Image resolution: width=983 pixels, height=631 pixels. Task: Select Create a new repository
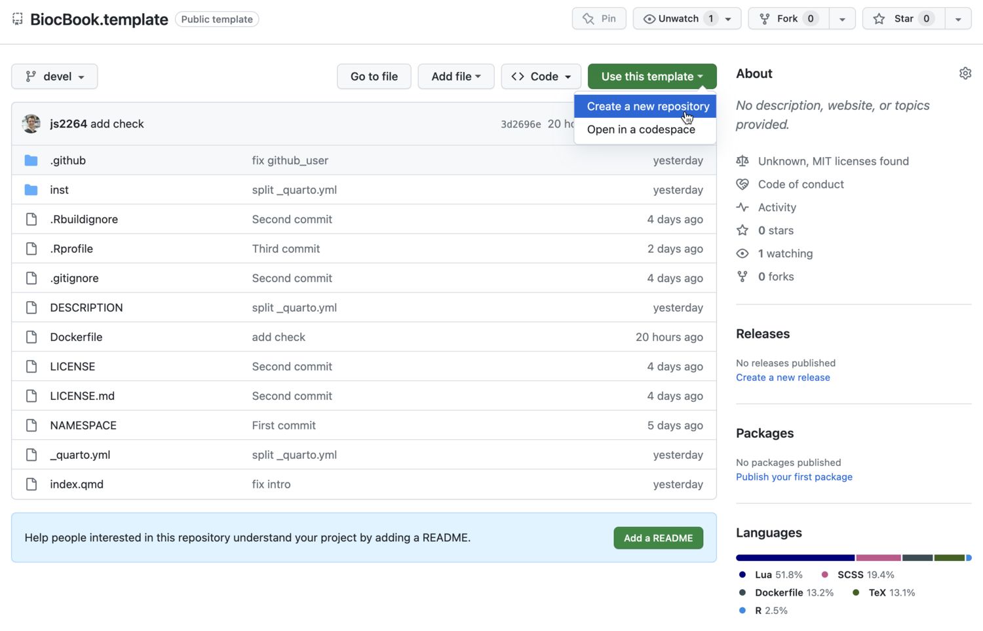(x=647, y=106)
